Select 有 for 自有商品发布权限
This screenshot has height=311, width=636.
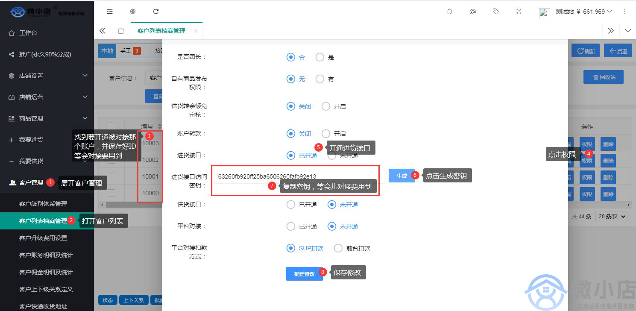320,79
